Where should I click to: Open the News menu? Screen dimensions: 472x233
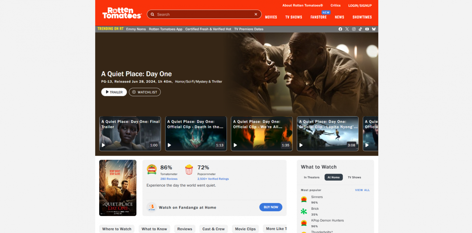pyautogui.click(x=340, y=17)
